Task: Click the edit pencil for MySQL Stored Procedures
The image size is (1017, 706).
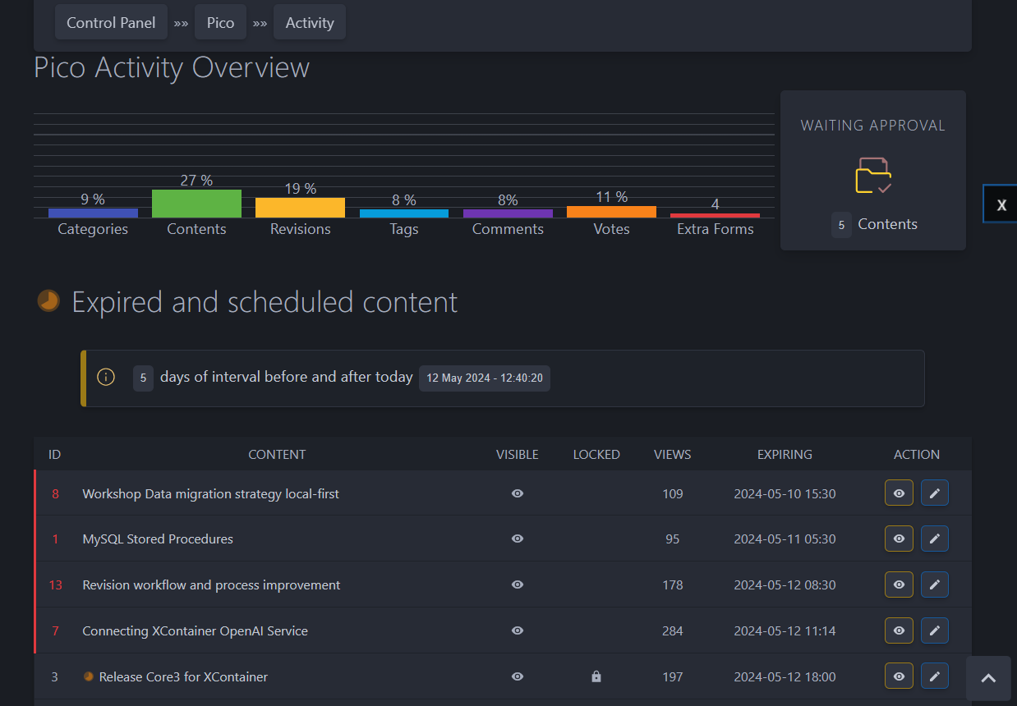Action: coord(934,539)
